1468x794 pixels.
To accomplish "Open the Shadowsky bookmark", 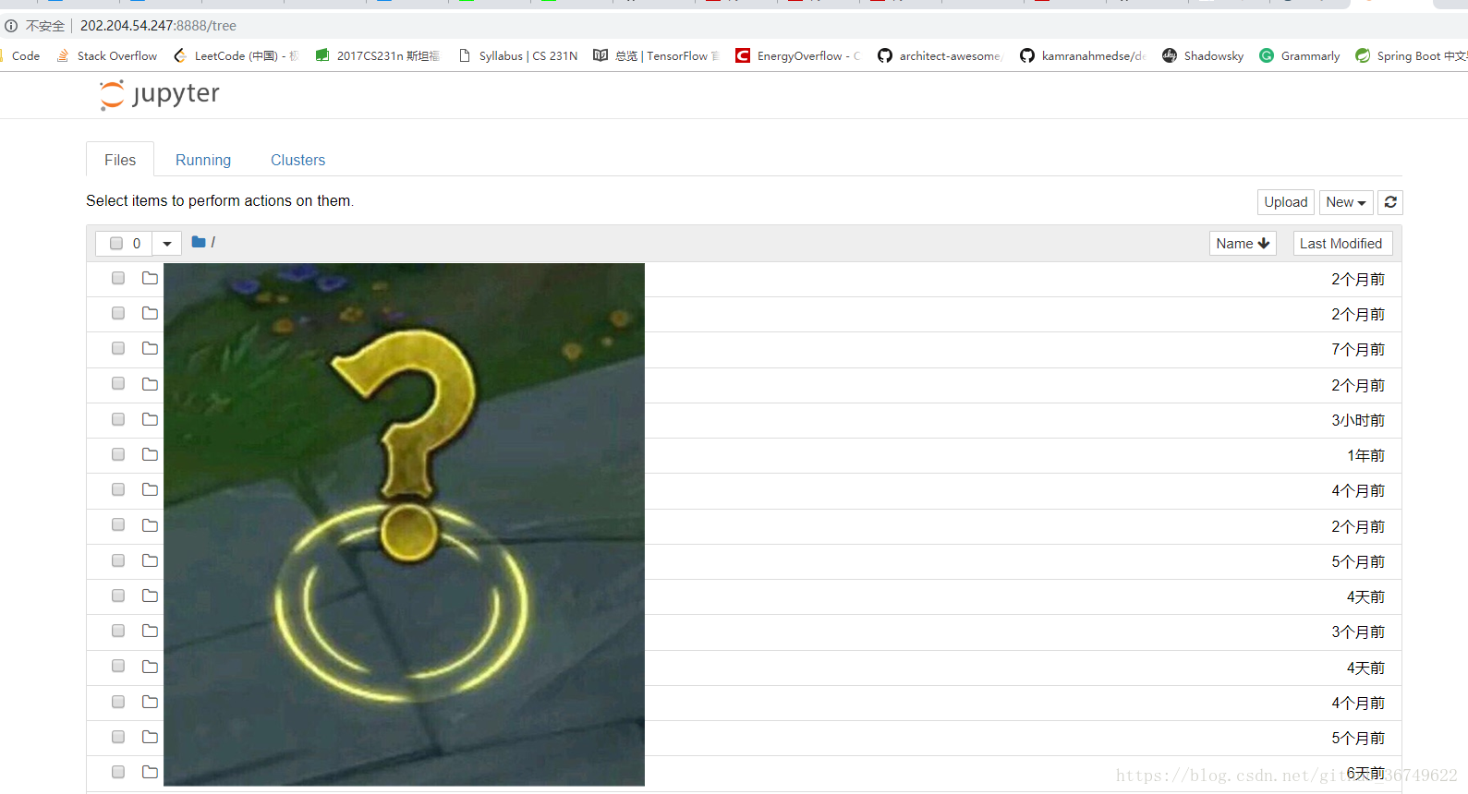I will click(1203, 55).
